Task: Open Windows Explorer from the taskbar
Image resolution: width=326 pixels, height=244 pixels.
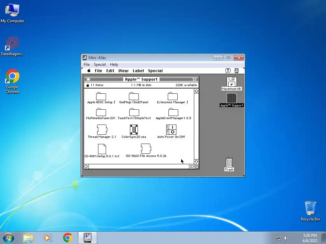Action: (28, 238)
